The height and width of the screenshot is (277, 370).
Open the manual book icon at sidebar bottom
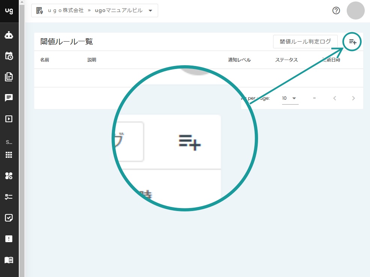click(x=9, y=260)
